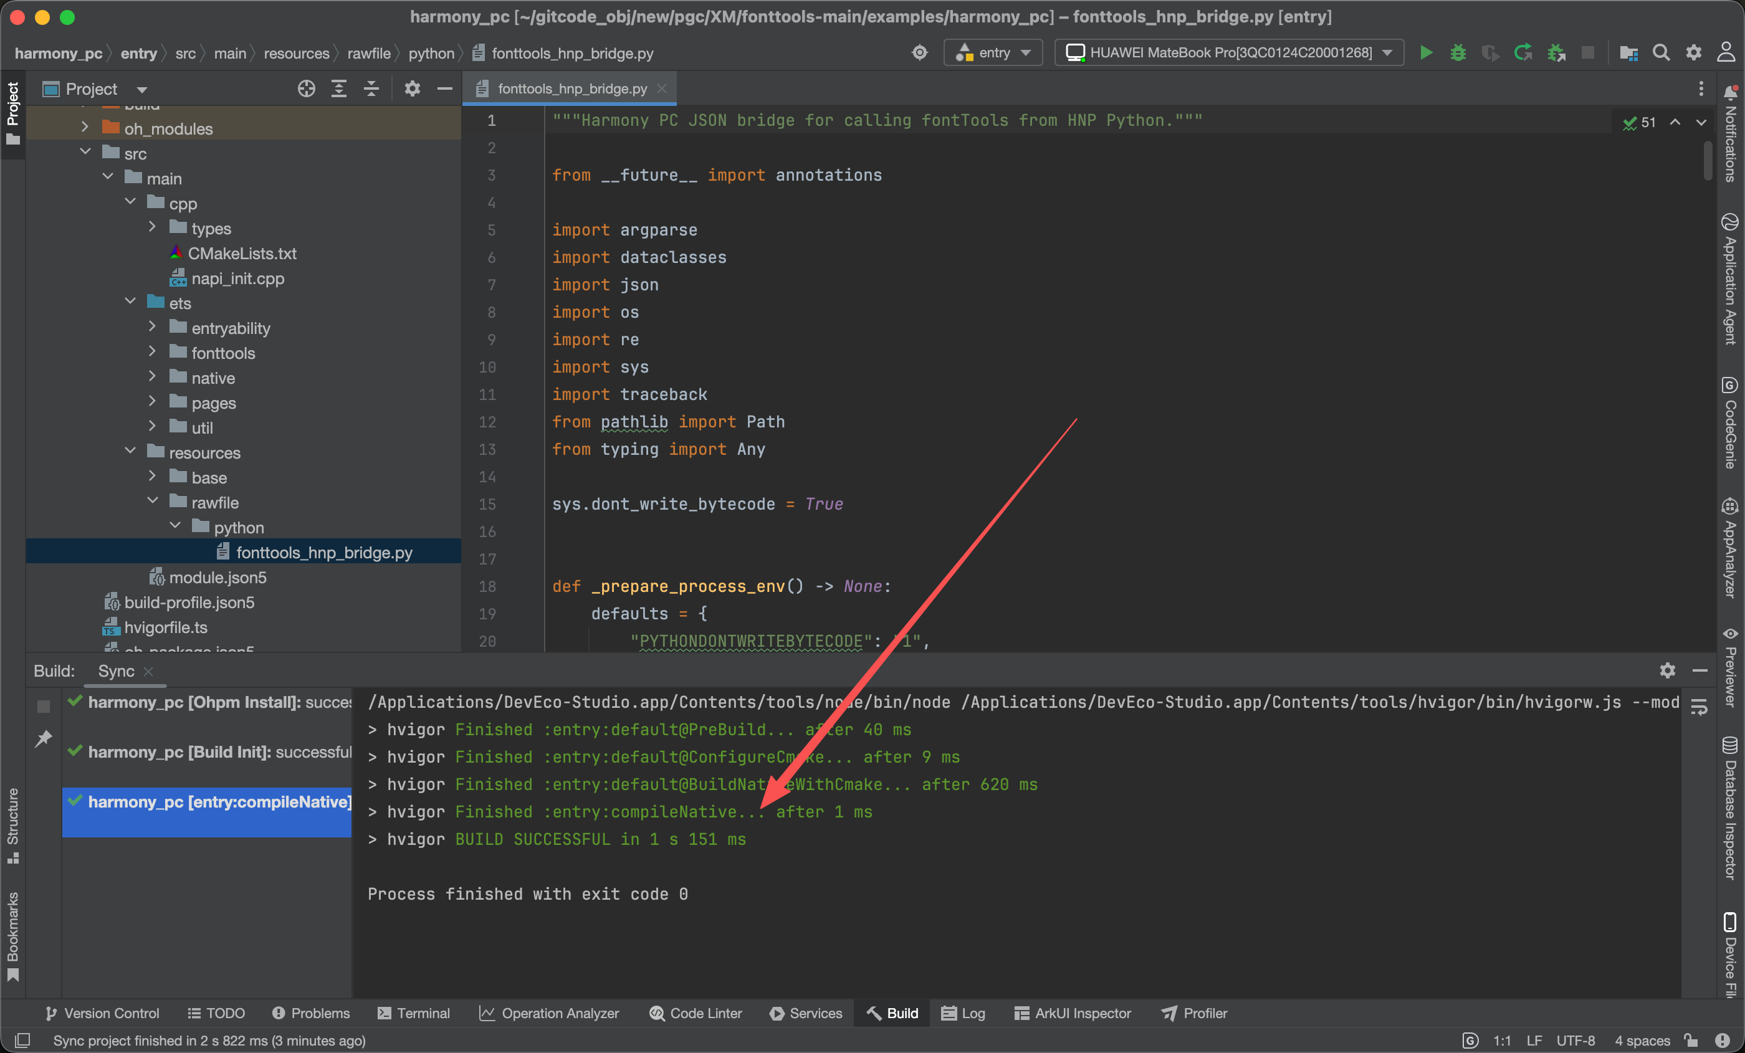Select harmony_pc [Build Init] build entry
The height and width of the screenshot is (1053, 1745).
pos(207,751)
